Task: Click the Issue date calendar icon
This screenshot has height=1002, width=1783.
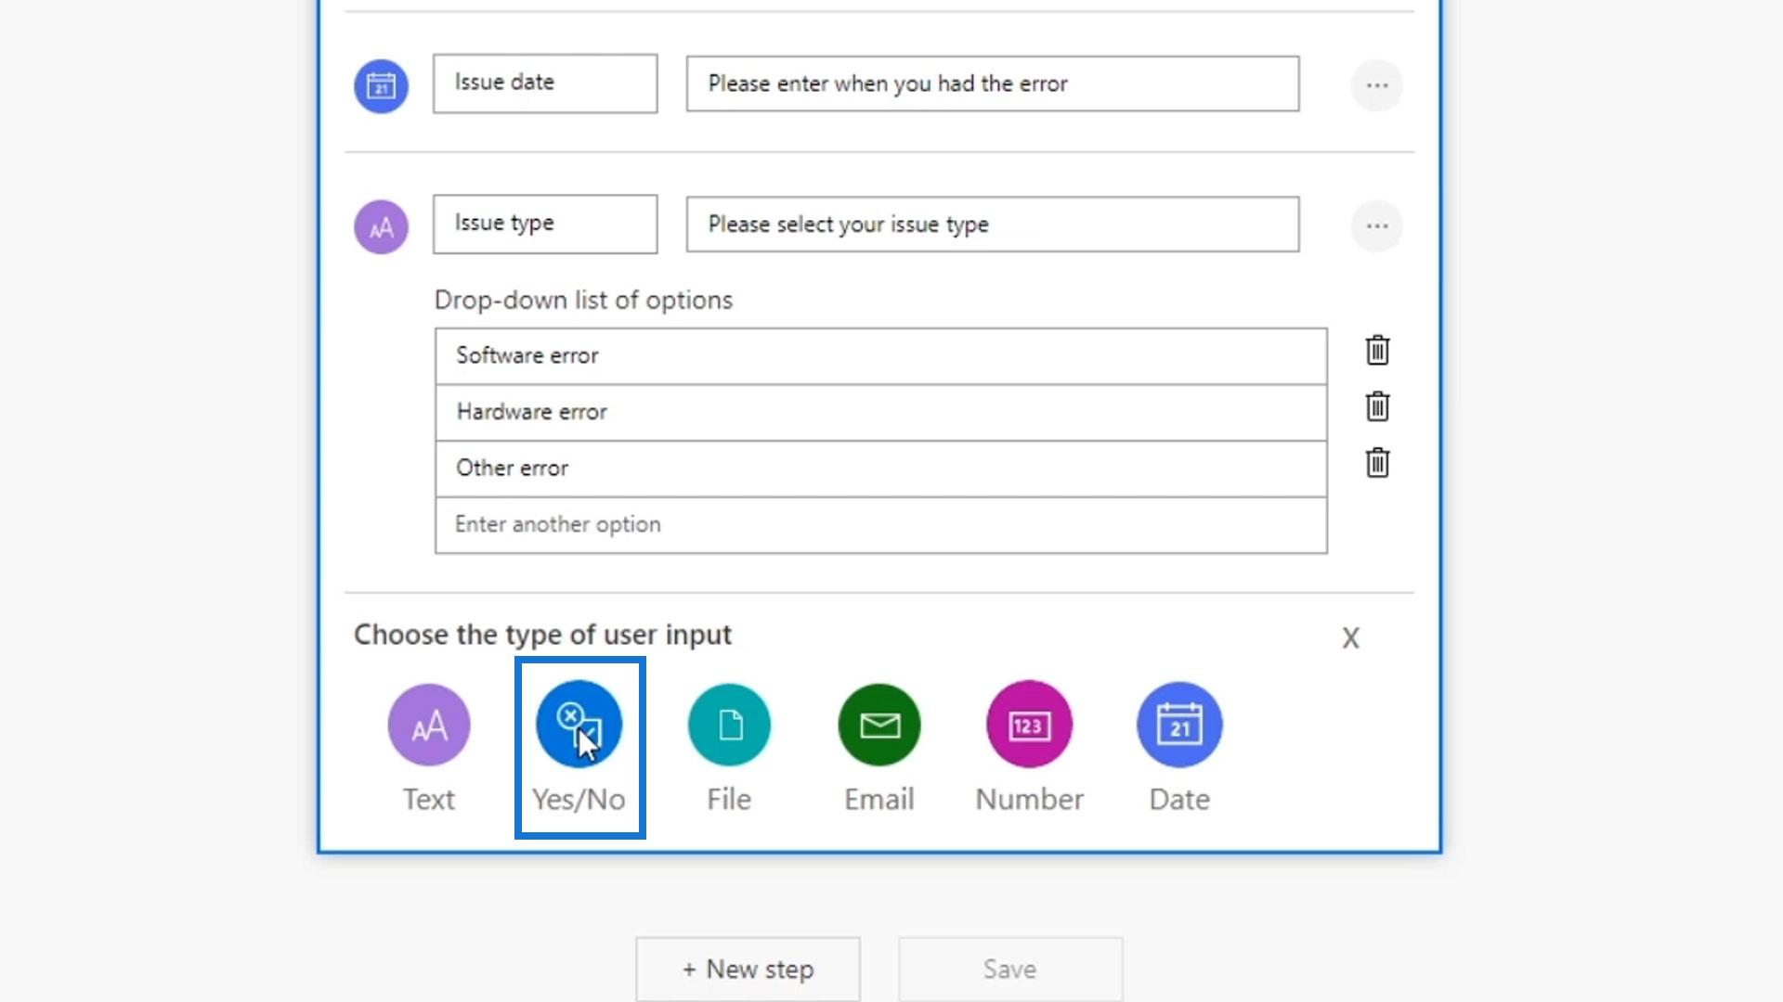Action: pos(381,86)
